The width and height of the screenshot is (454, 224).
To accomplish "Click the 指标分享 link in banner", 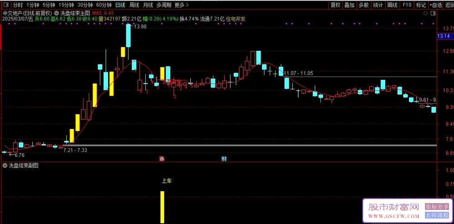I will [437, 206].
